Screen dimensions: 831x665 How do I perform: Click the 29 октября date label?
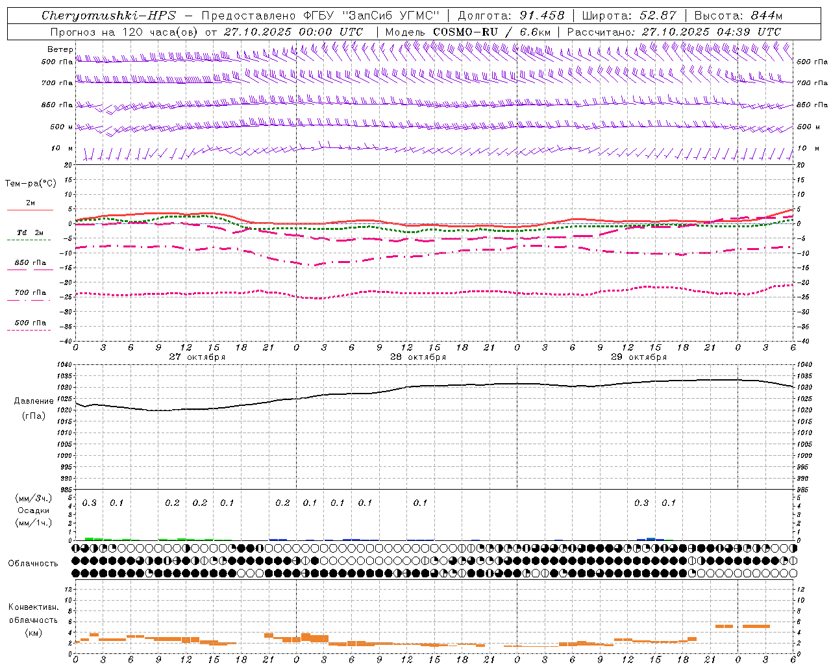click(x=639, y=357)
